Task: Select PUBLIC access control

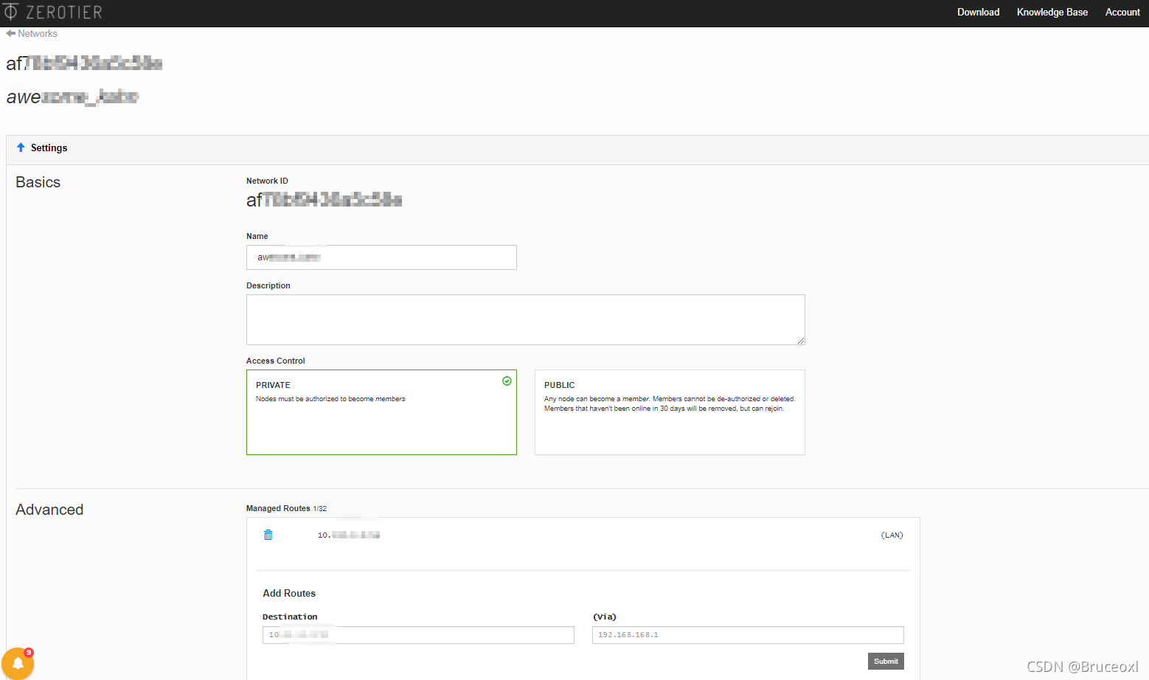Action: tap(670, 412)
